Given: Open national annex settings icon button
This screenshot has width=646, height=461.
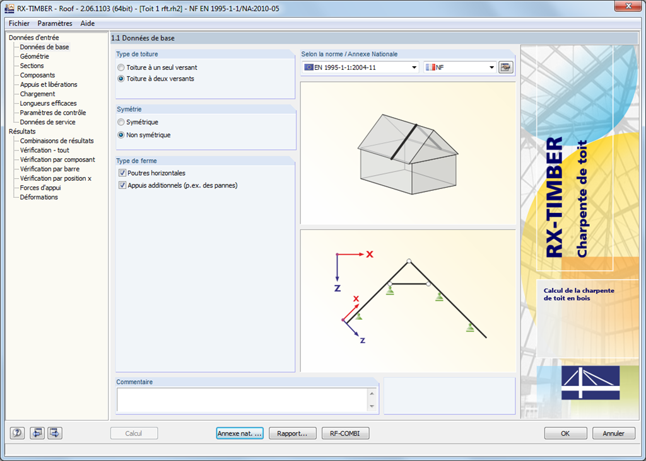Looking at the screenshot, I should [505, 67].
